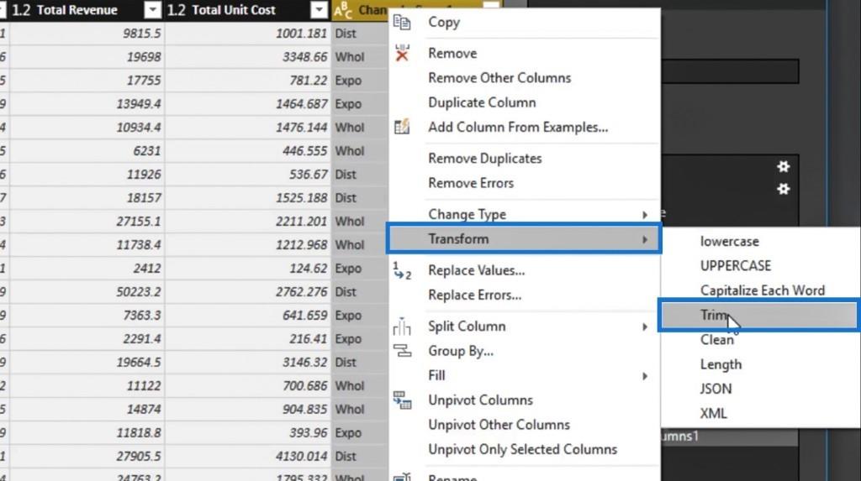Click the Unpivot Columns icon
Viewport: 861px width, 481px height.
(402, 400)
